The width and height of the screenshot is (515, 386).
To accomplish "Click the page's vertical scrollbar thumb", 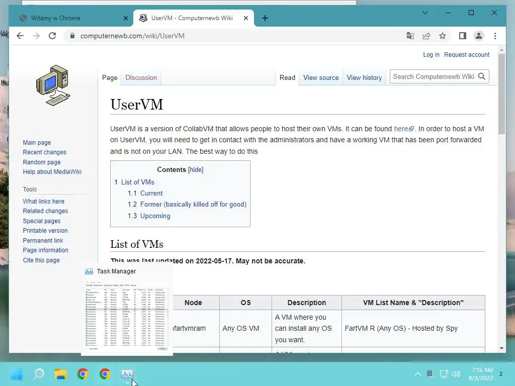I will coord(501,94).
